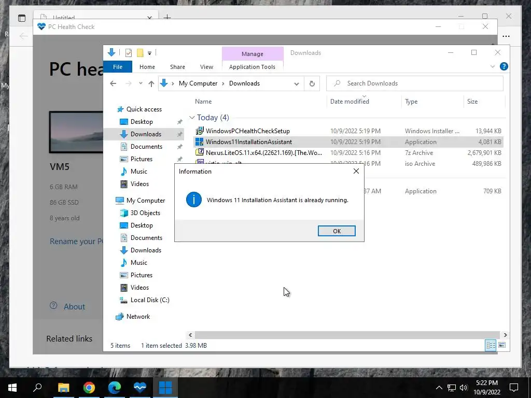Click New folder icon in quick access toolbar
Viewport: 531px width, 398px height.
140,53
